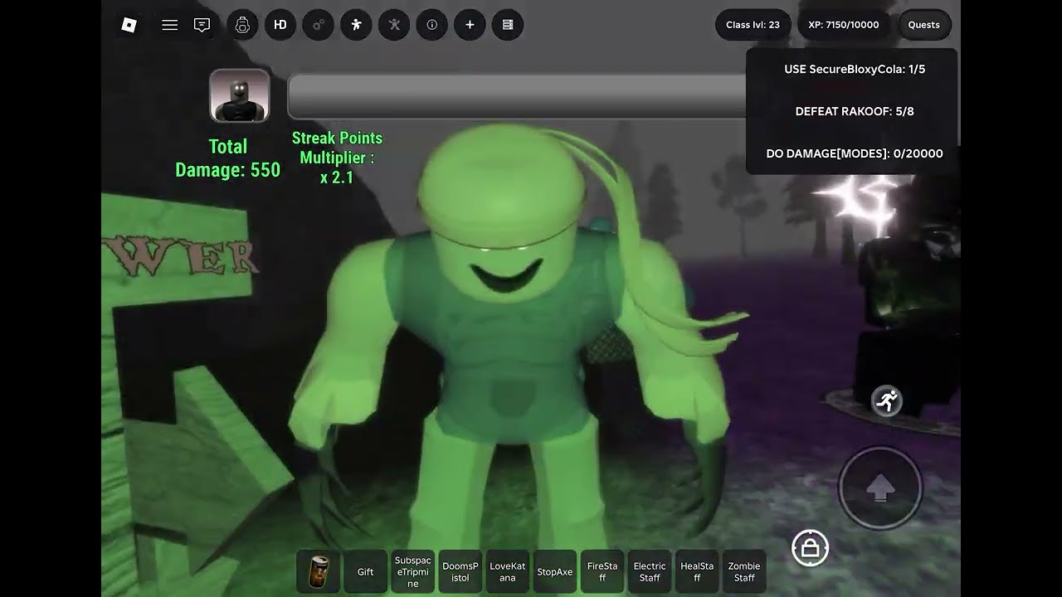Tap the Streak Points Multiplier label
The height and width of the screenshot is (597, 1062).
tap(337, 158)
